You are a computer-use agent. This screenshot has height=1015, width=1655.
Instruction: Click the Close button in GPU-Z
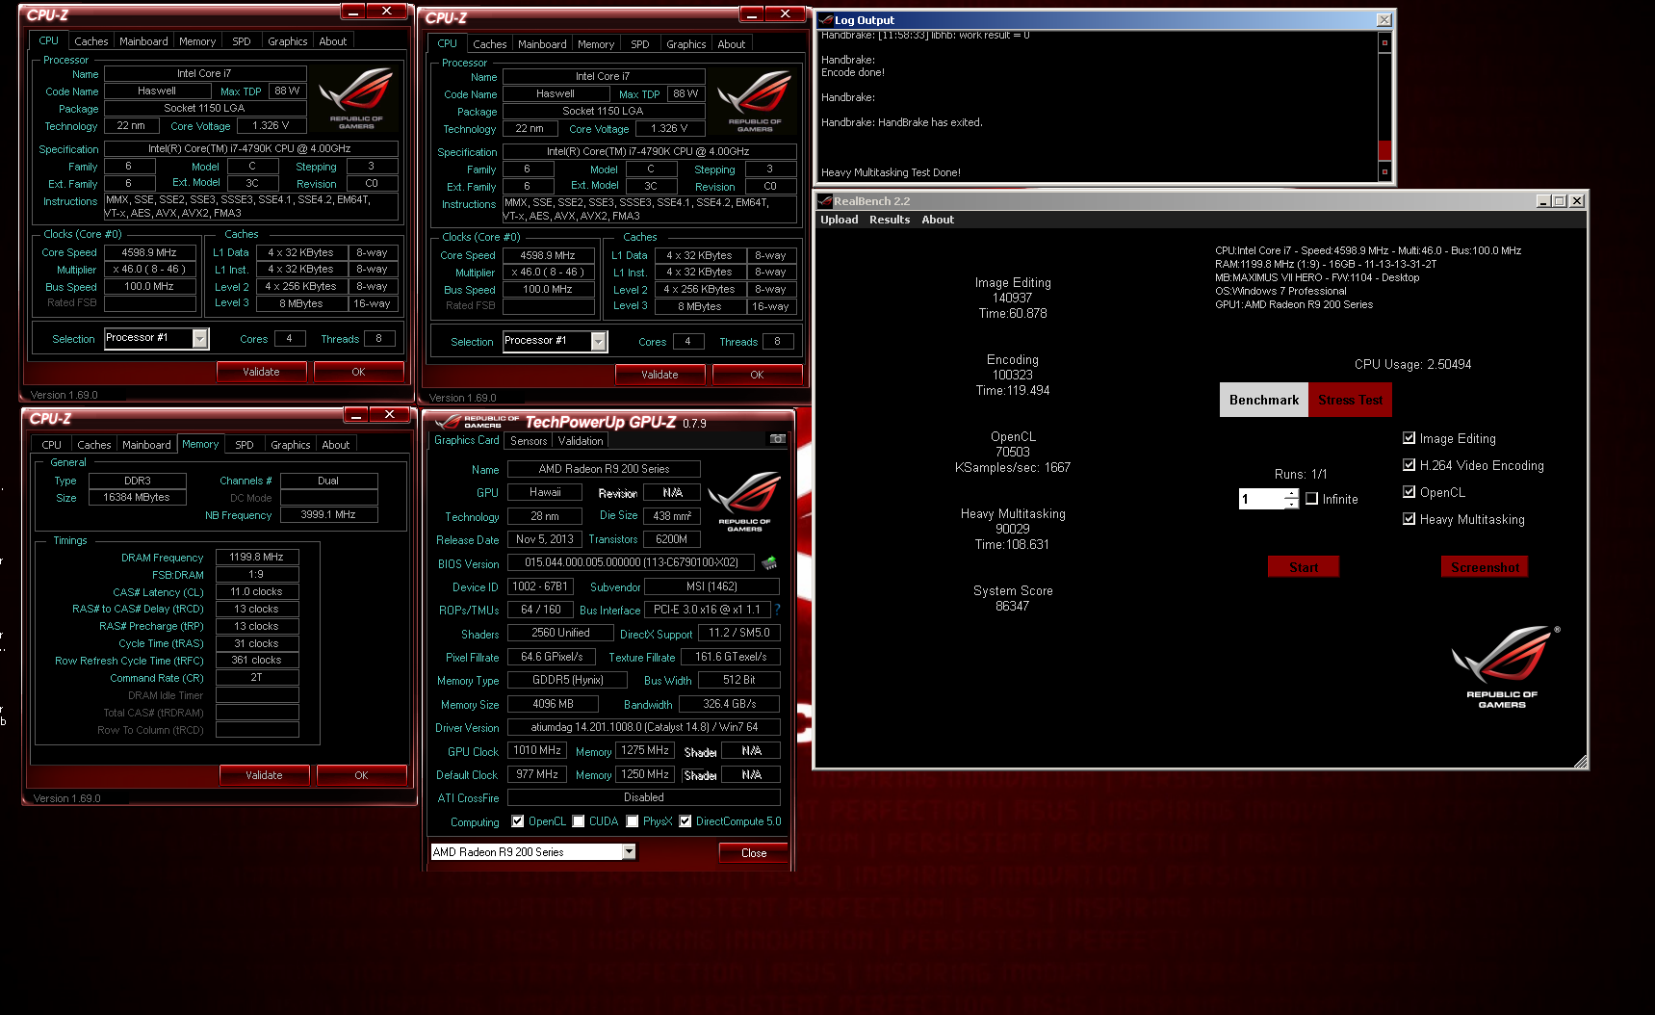tap(754, 853)
